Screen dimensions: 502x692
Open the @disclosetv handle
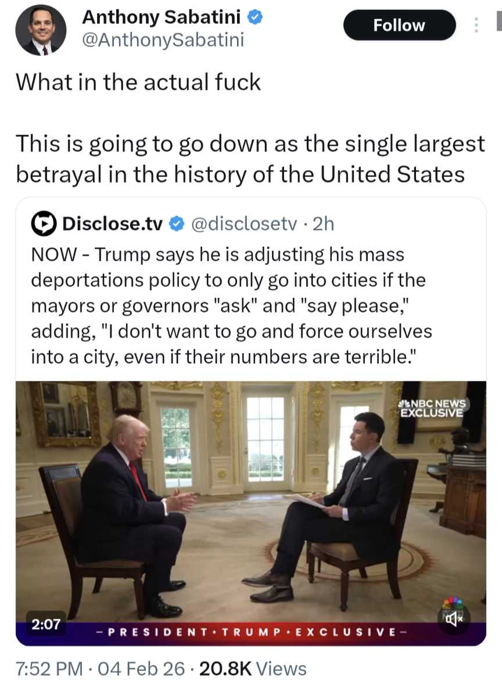click(x=244, y=223)
